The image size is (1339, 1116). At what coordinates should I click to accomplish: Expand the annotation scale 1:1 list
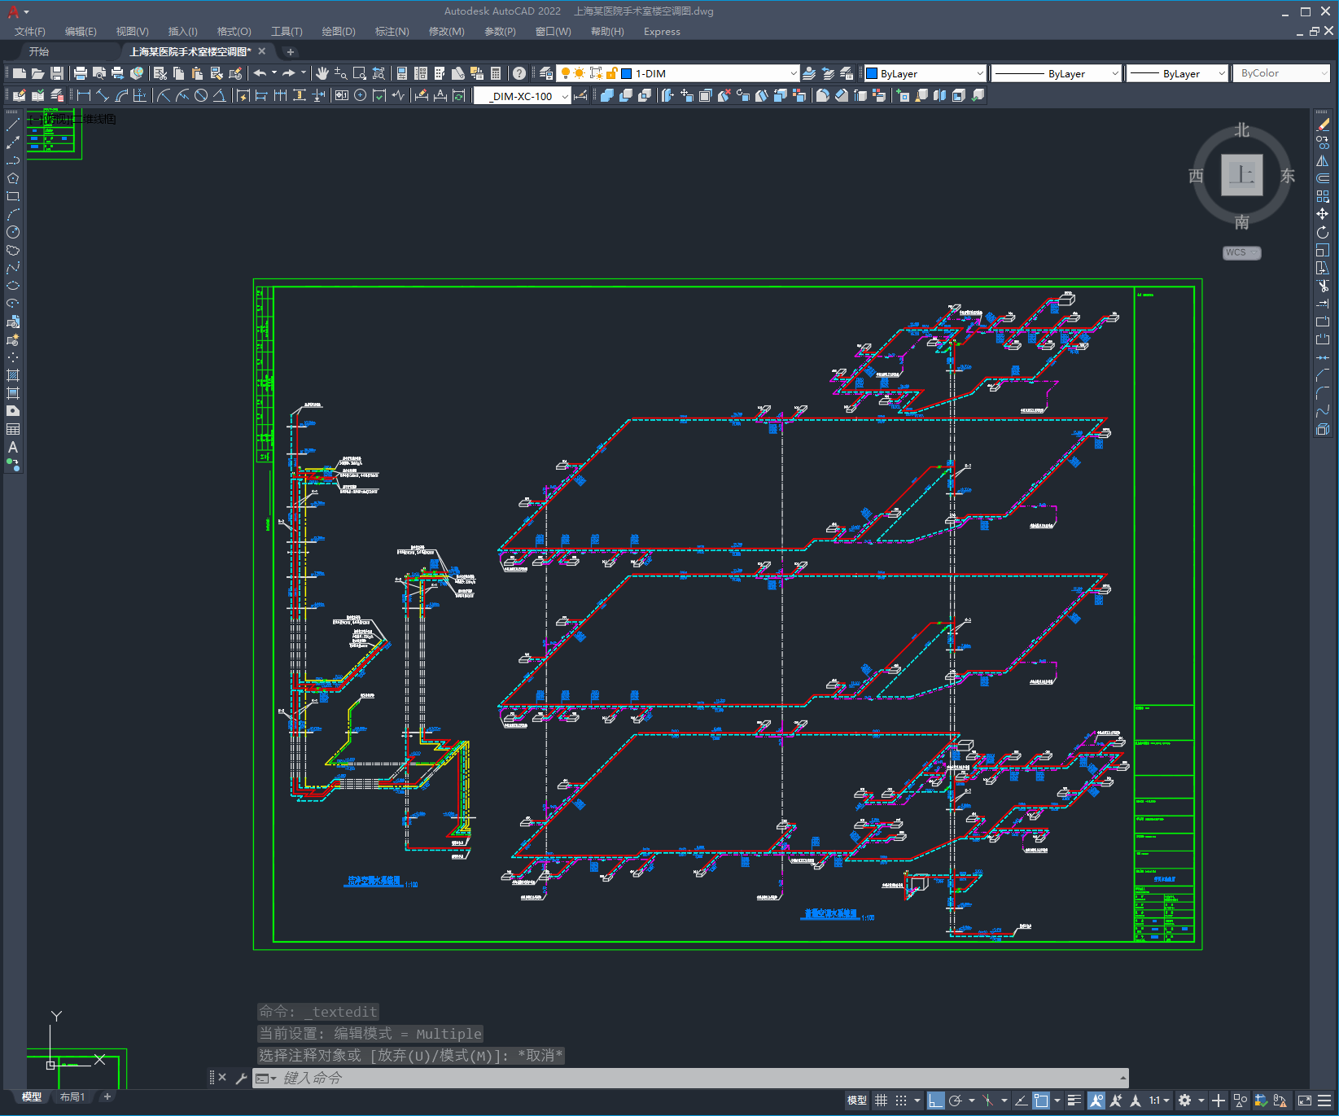click(1159, 1101)
